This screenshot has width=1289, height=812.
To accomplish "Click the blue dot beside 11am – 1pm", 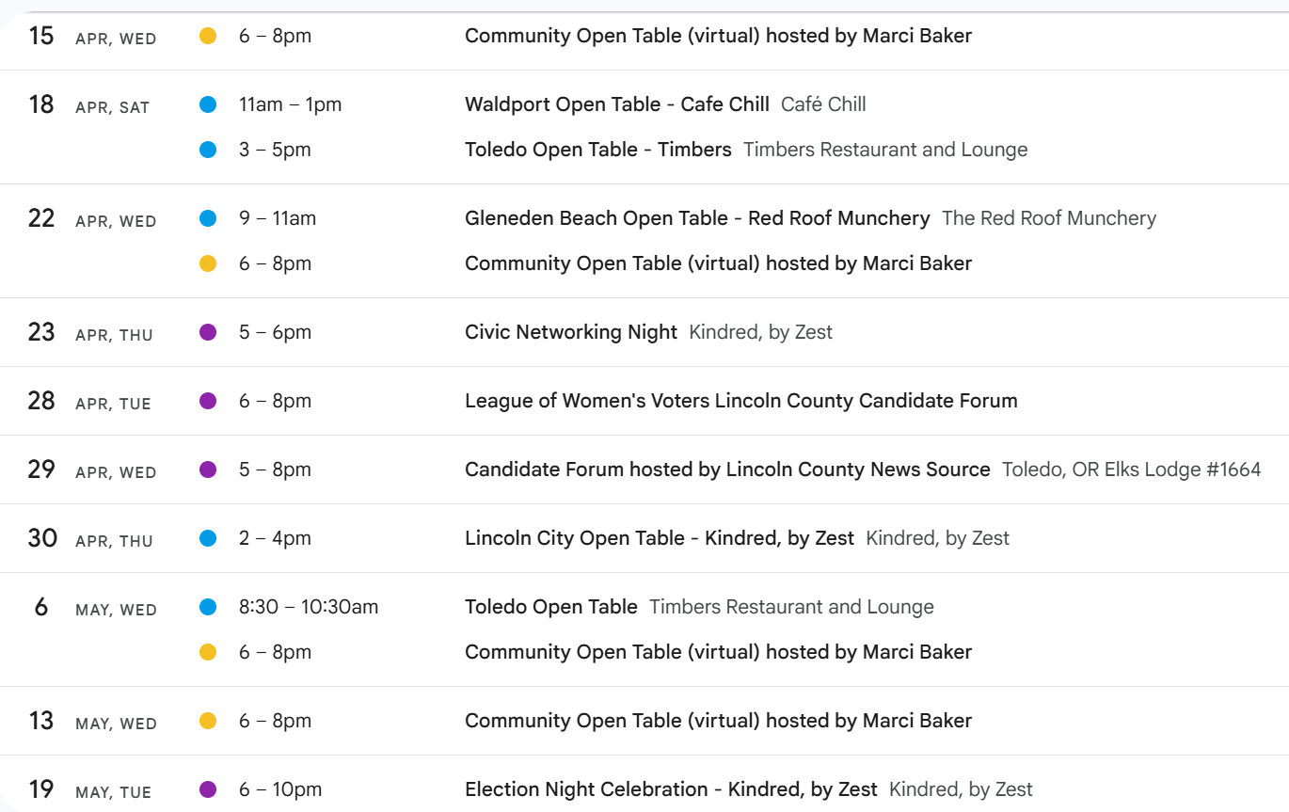I will coord(208,104).
